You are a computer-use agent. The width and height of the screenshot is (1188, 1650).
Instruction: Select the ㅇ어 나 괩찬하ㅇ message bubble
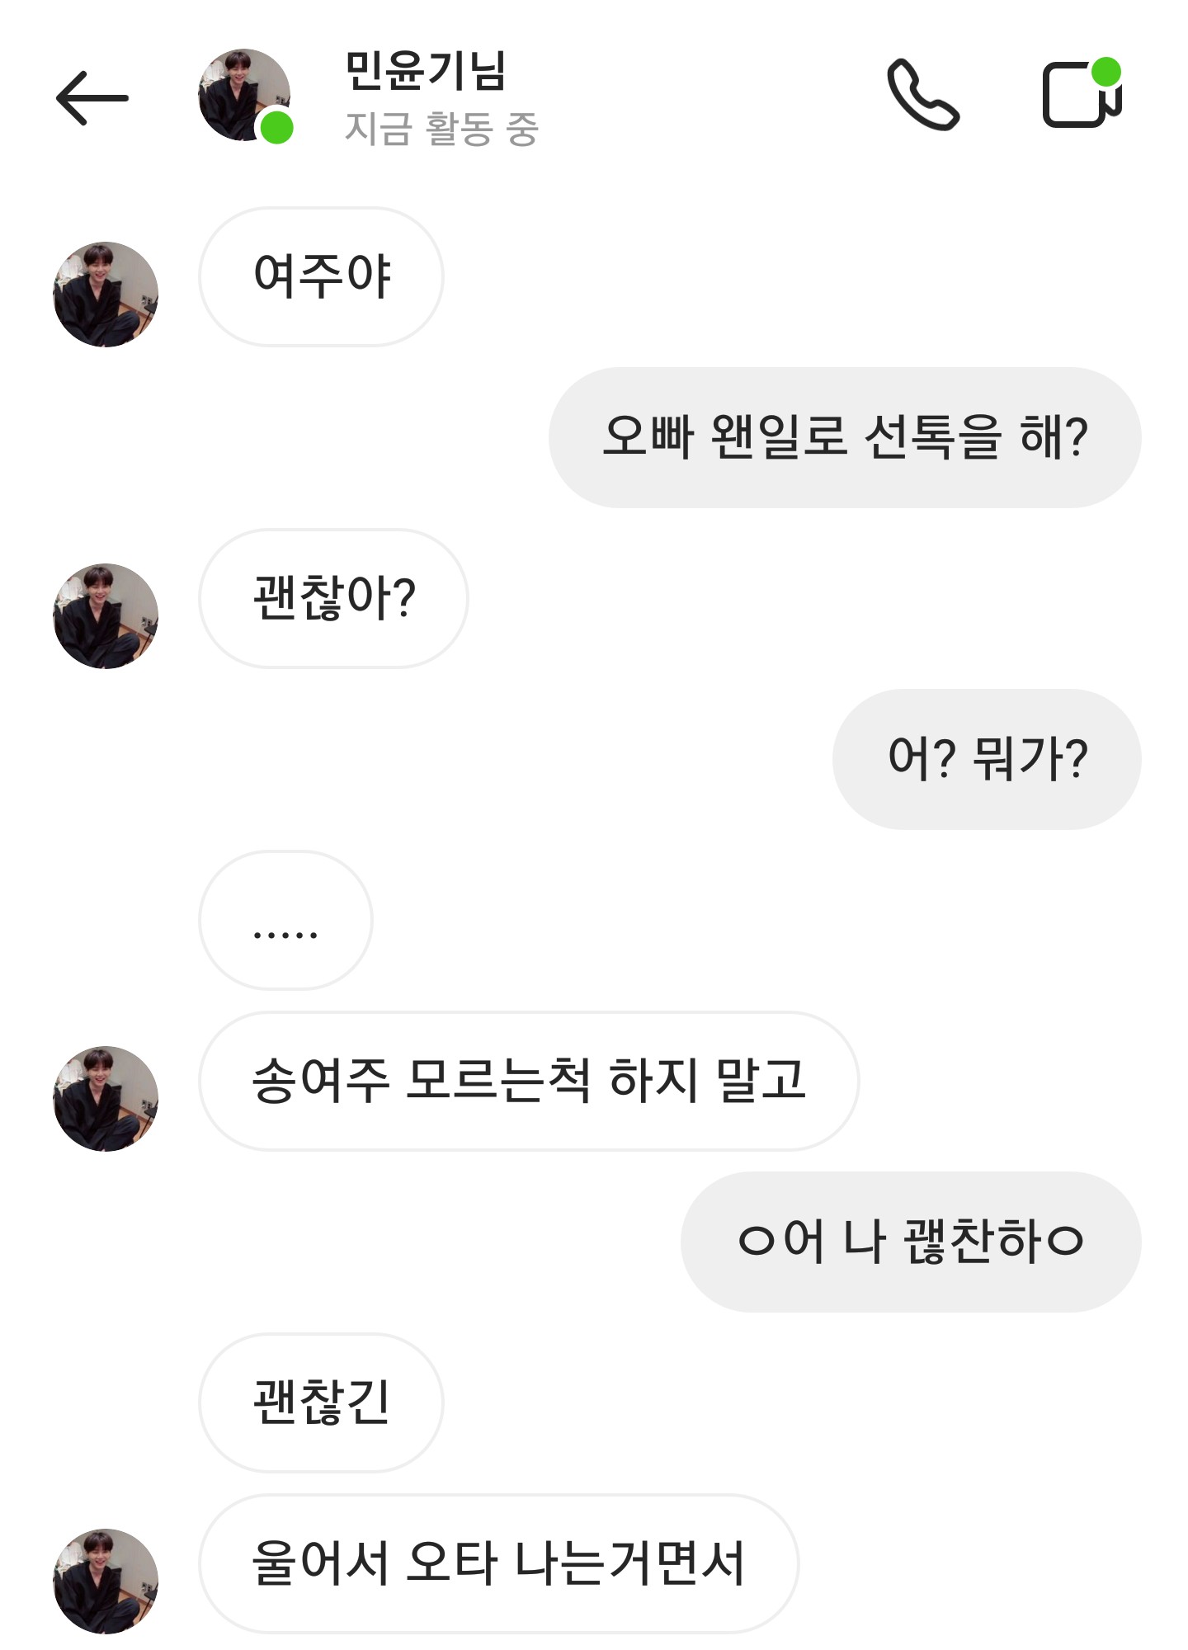pyautogui.click(x=911, y=1242)
